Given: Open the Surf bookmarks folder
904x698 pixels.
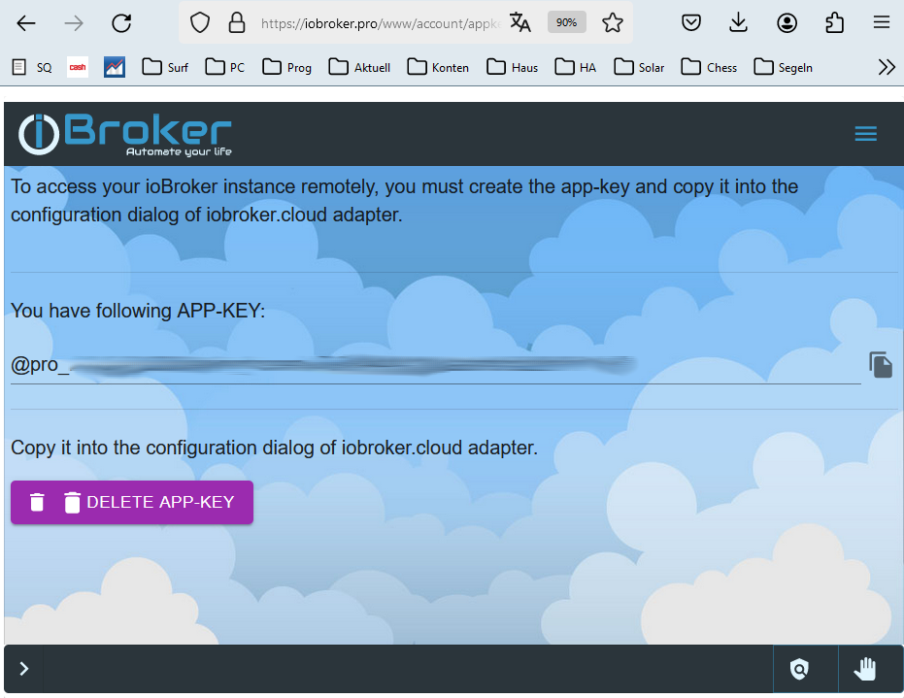Looking at the screenshot, I should (x=165, y=67).
